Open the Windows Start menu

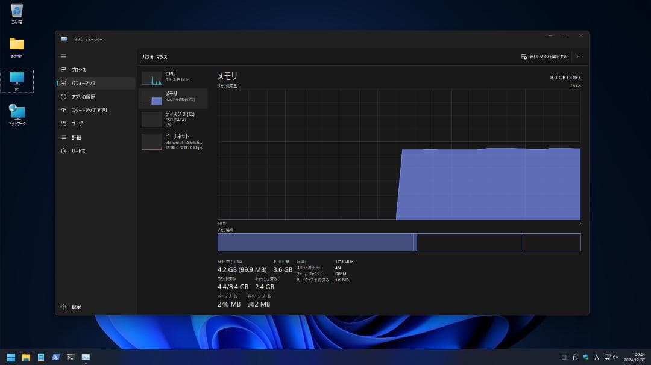click(11, 357)
